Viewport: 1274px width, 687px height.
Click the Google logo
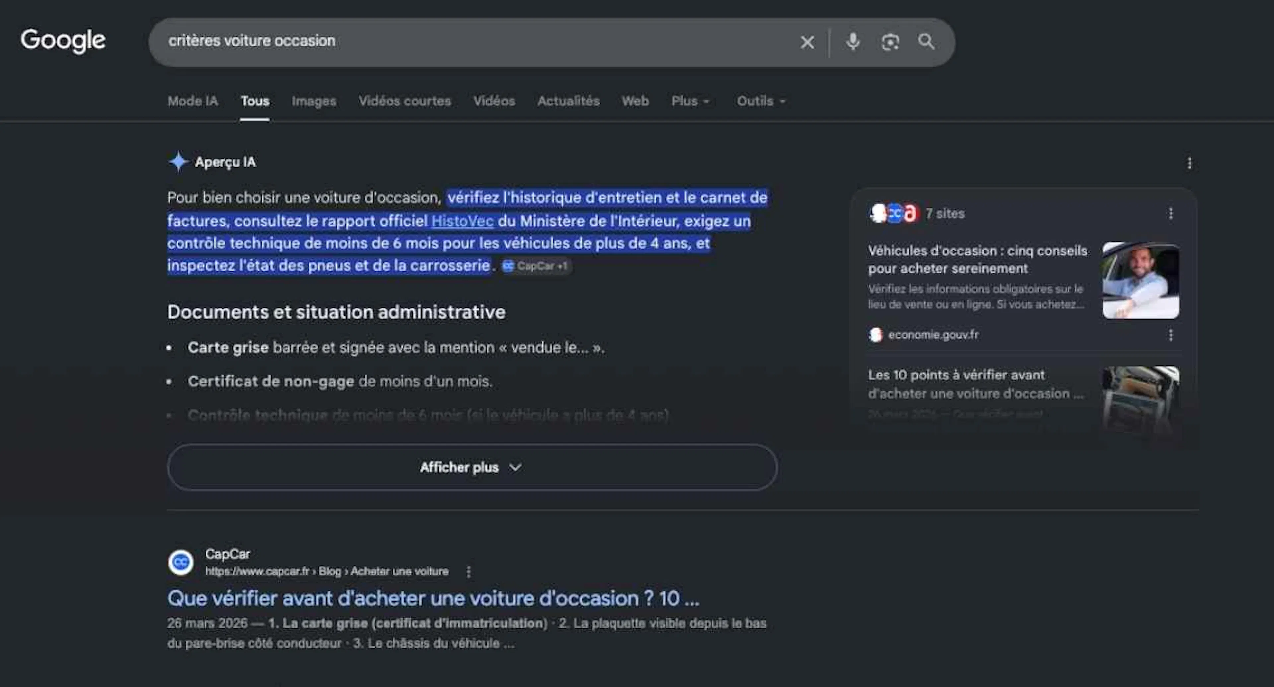tap(63, 40)
